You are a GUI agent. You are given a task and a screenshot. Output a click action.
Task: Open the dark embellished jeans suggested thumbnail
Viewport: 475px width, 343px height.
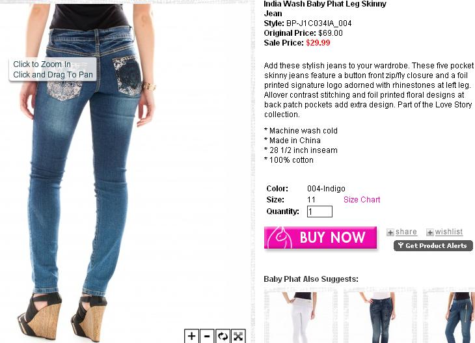tap(380, 316)
